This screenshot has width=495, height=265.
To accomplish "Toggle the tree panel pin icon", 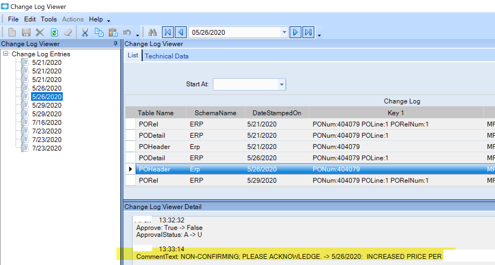I will click(116, 43).
